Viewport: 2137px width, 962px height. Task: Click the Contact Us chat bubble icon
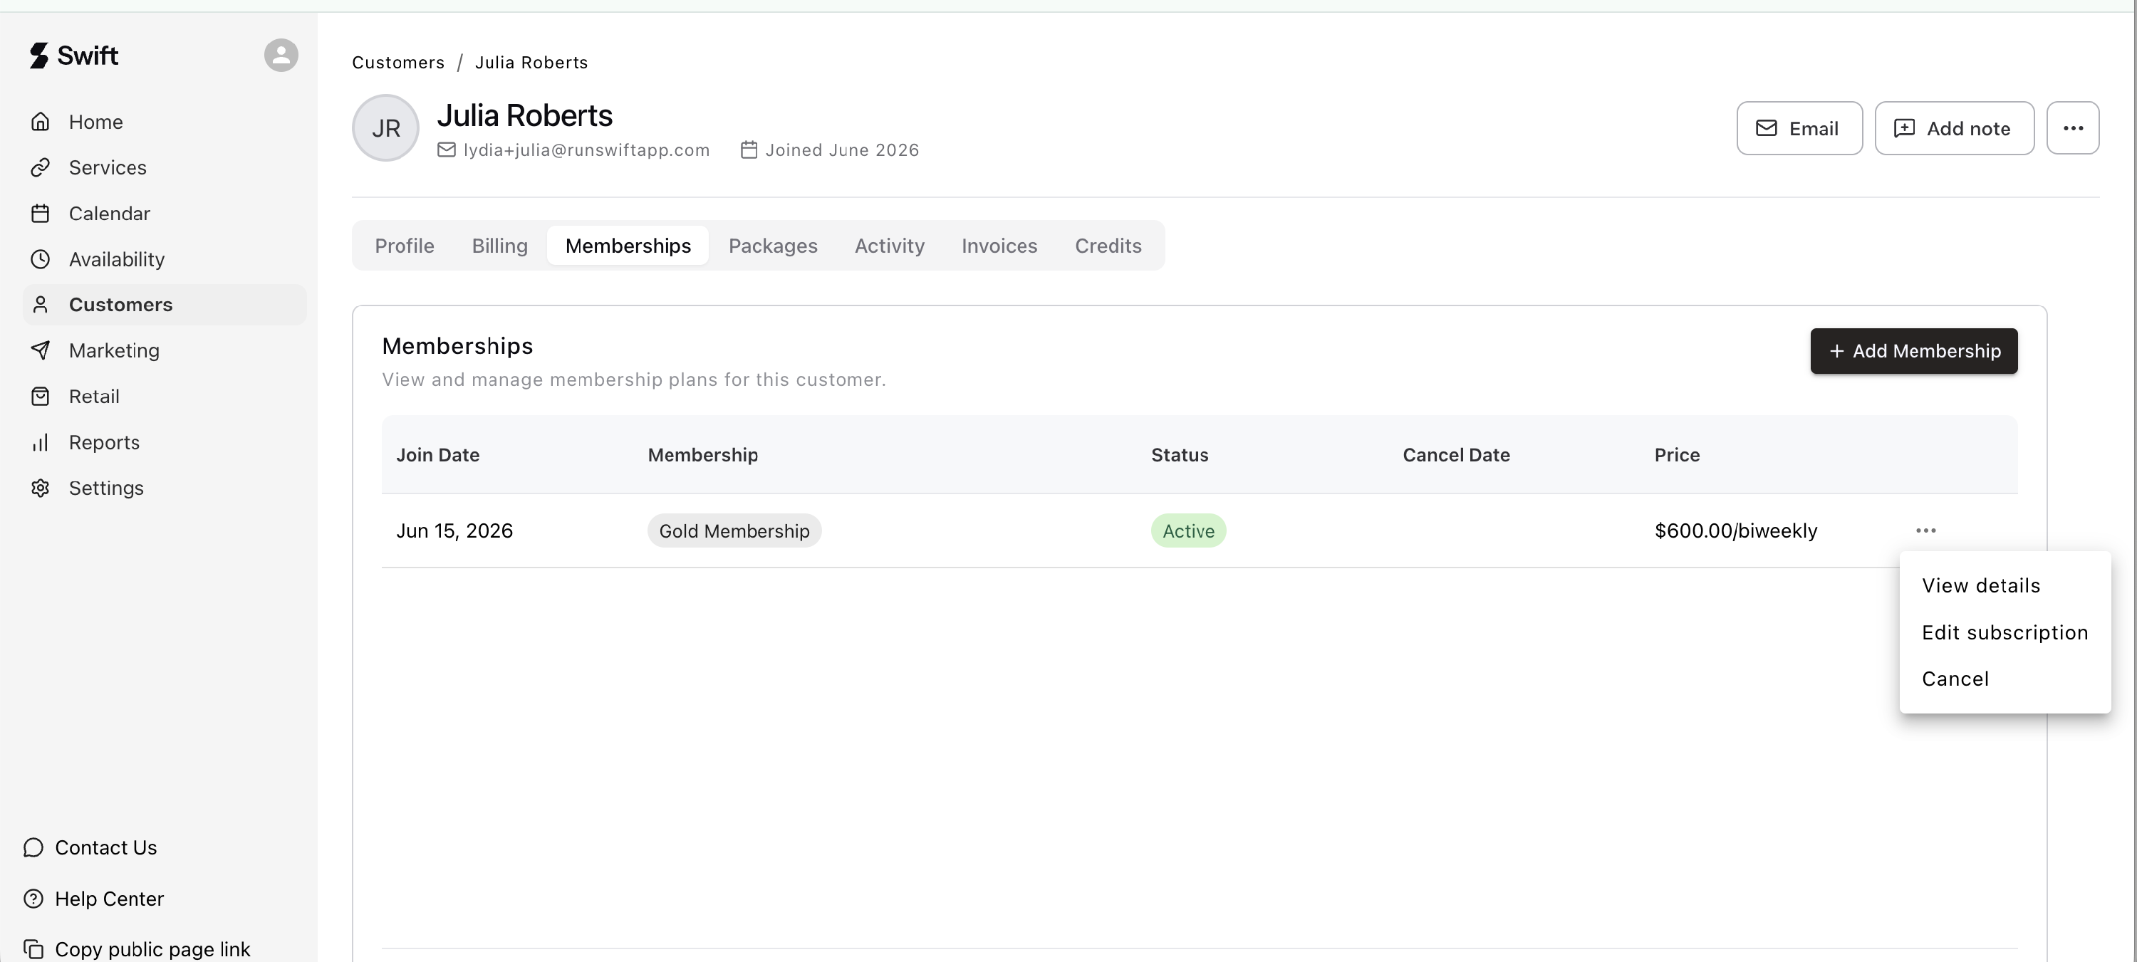[33, 847]
